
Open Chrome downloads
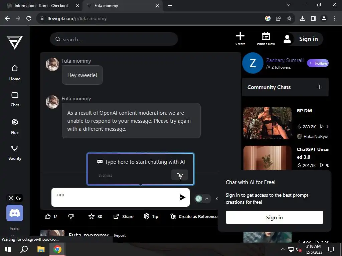click(303, 19)
